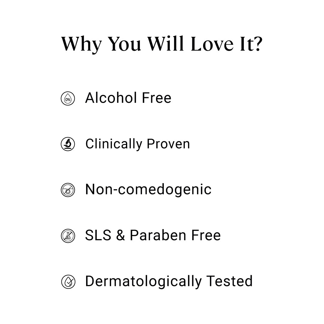The width and height of the screenshot is (324, 324).
Task: Select the crossed-out flask SLS Paraben icon
Action: pyautogui.click(x=68, y=236)
